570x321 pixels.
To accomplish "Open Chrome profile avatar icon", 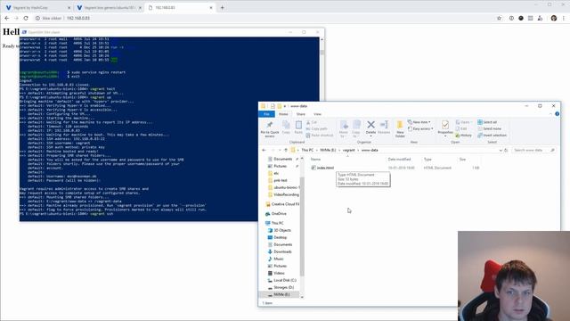I will click(554, 18).
